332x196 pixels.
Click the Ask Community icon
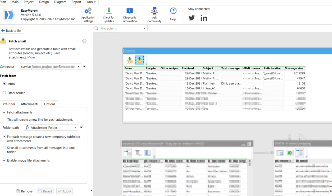coord(154,11)
